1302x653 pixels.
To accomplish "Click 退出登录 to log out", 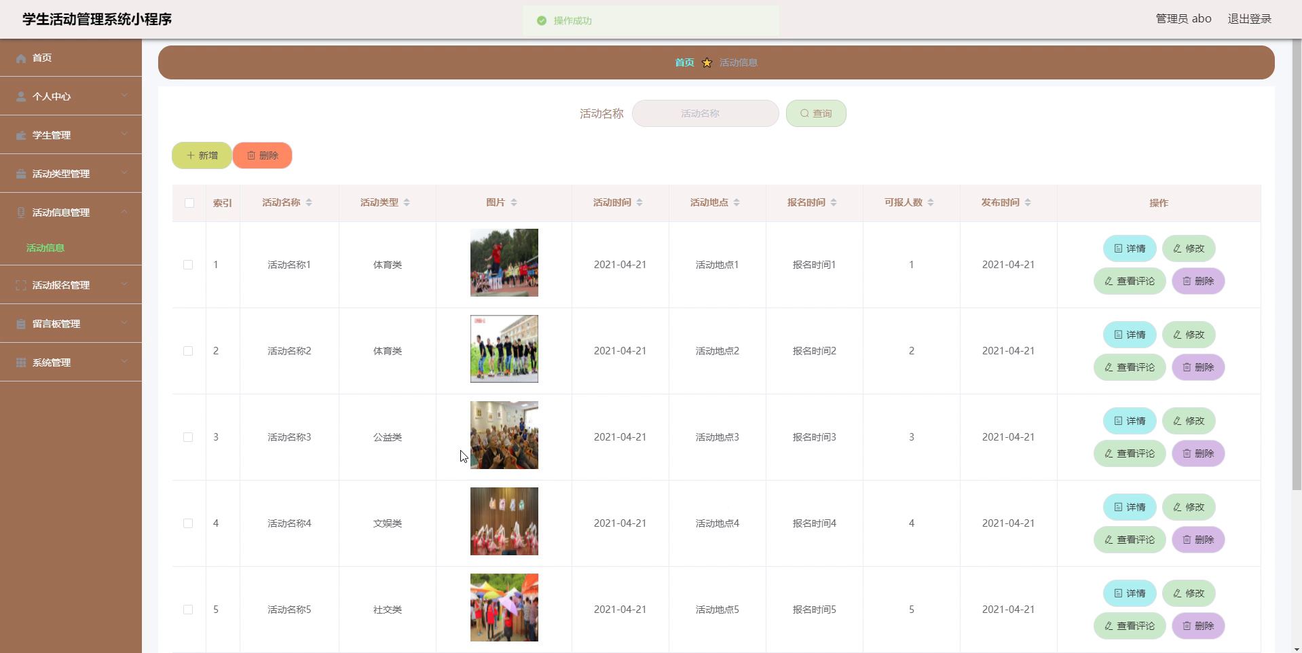I will (x=1249, y=19).
